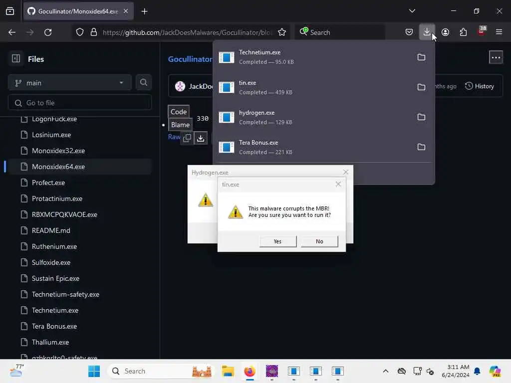511x383 pixels.
Task: Copy raw file contents icon
Action: [x=187, y=138]
